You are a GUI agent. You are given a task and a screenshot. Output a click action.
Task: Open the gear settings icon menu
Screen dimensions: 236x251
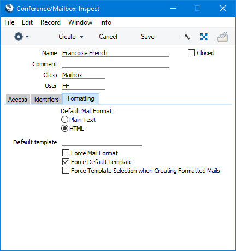click(x=19, y=37)
